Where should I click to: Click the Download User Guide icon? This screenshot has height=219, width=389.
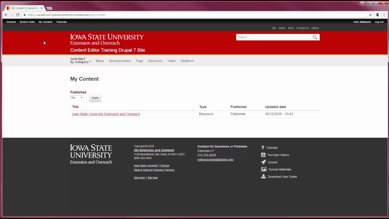(263, 176)
